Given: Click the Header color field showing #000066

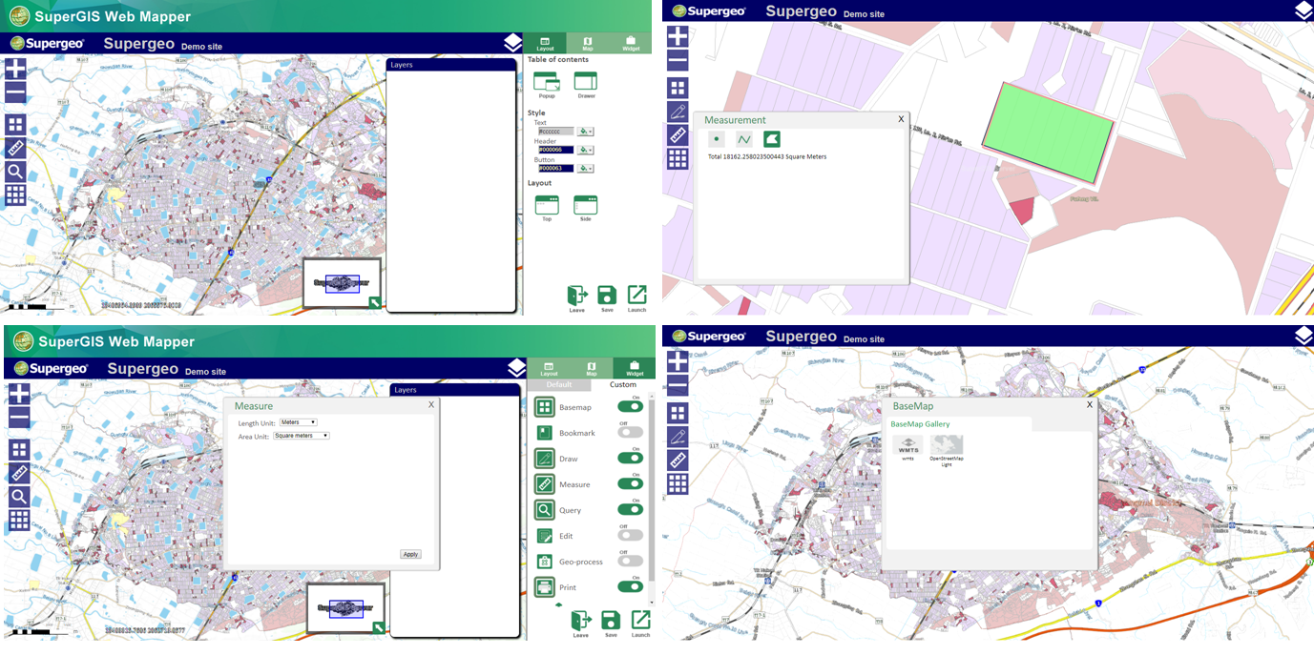Looking at the screenshot, I should point(555,150).
